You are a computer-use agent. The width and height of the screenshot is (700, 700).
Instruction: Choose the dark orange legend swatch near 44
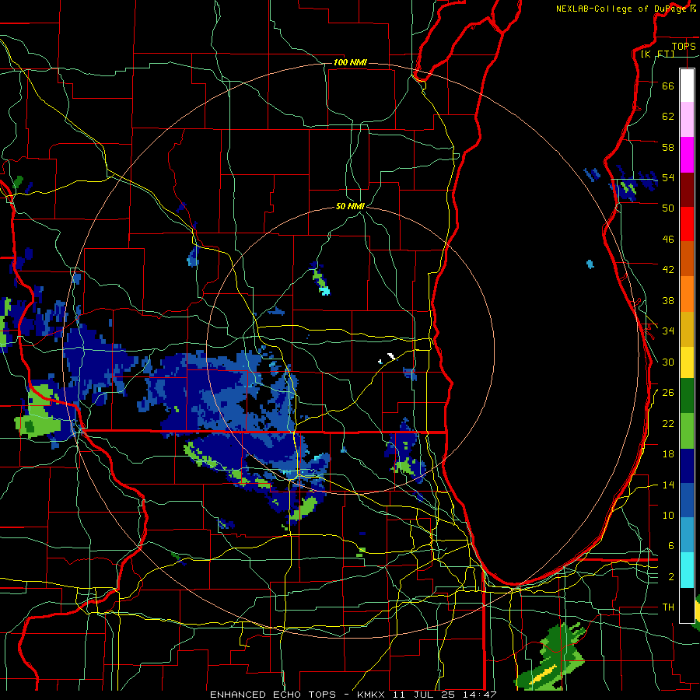point(687,258)
